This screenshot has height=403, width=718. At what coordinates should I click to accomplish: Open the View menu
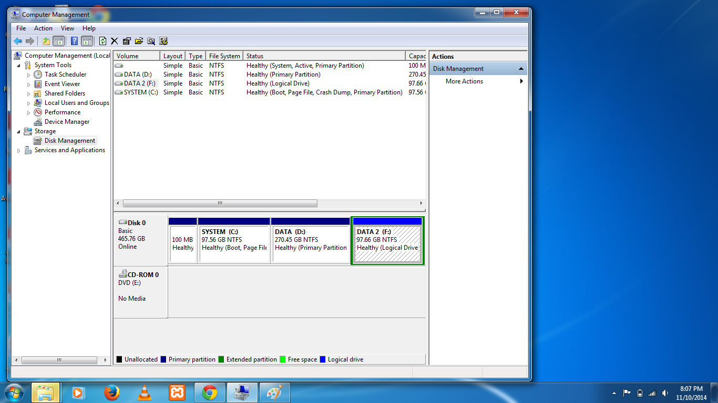click(67, 28)
